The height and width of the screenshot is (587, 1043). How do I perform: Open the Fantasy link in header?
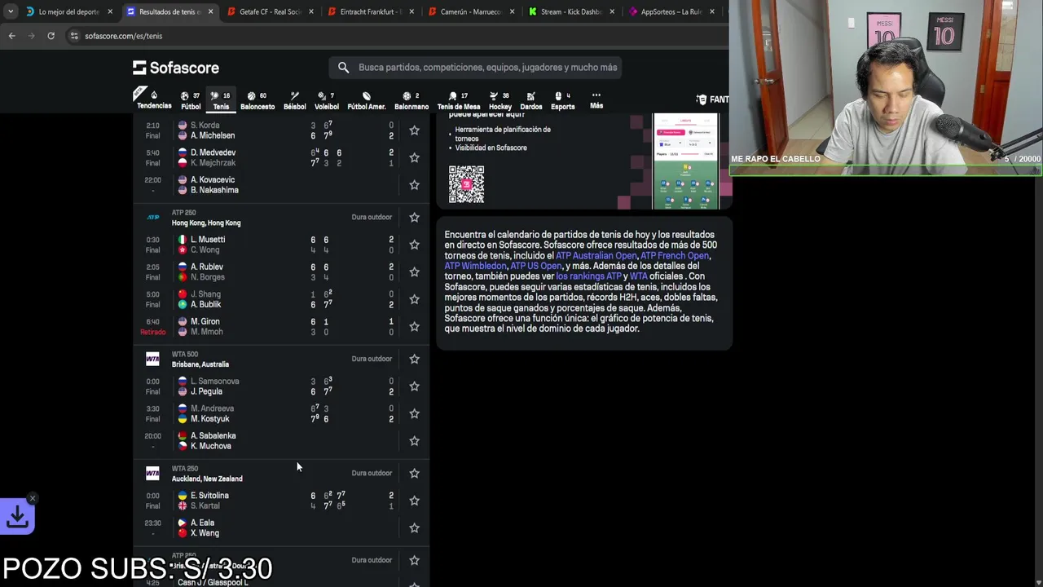coord(712,99)
